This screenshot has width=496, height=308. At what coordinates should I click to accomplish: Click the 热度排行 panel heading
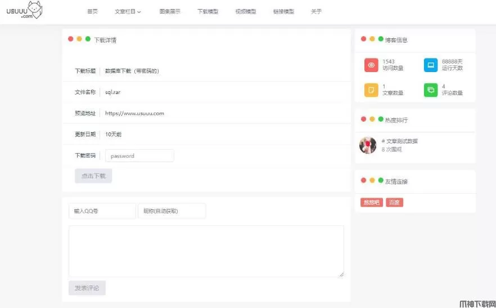pos(396,120)
